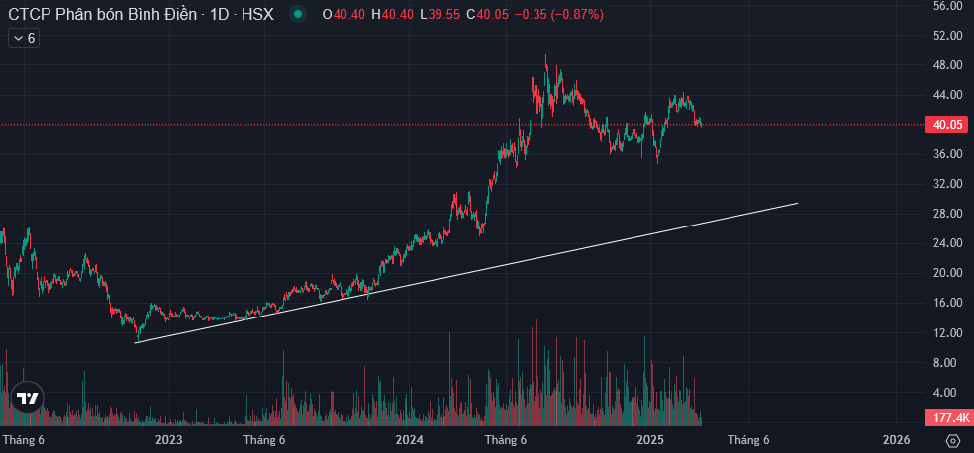Screen dimensions: 974x453
Task: Click the low value L39.55 in legend
Action: (x=441, y=14)
